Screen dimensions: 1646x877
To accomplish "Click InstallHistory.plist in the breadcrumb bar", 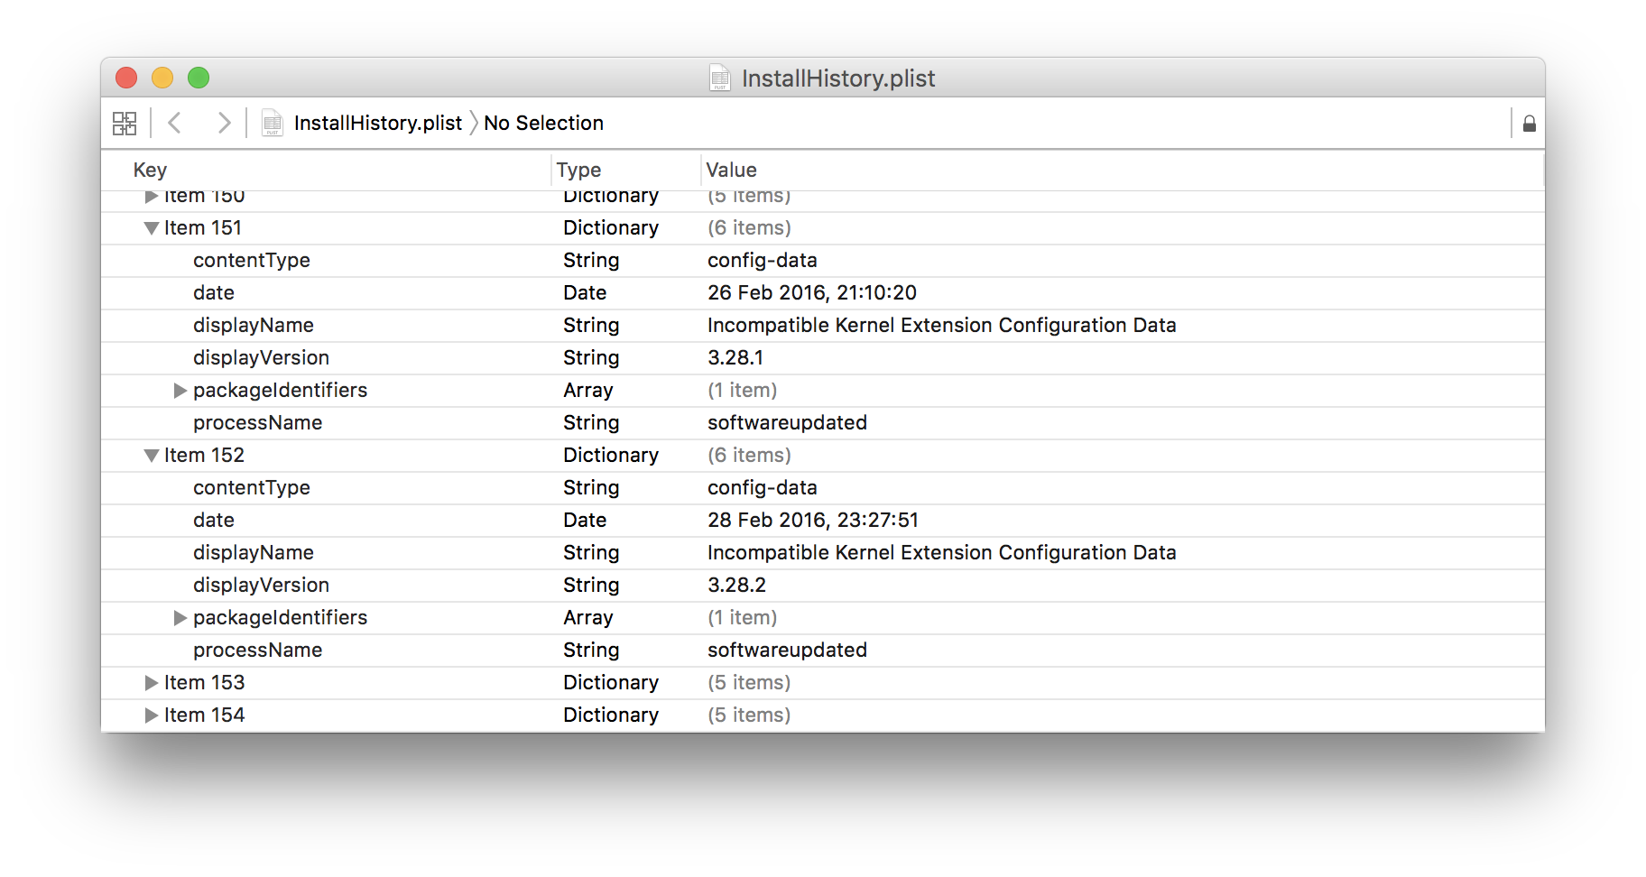I will point(377,123).
